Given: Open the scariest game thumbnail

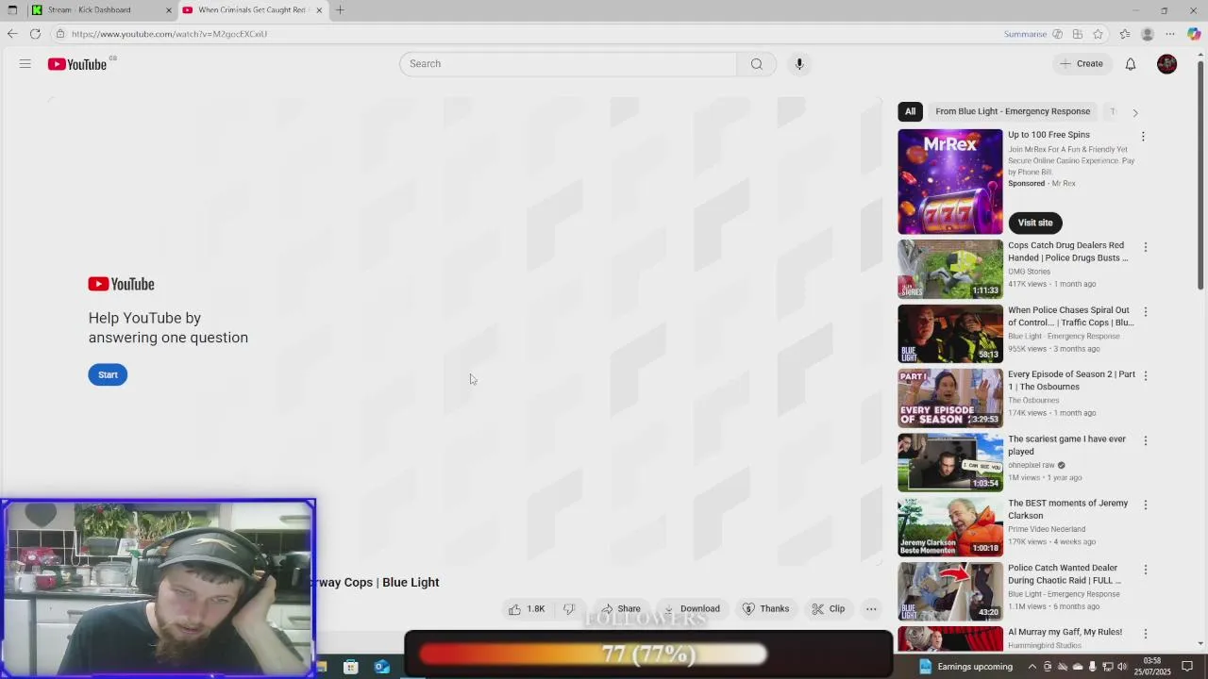Looking at the screenshot, I should 950,462.
